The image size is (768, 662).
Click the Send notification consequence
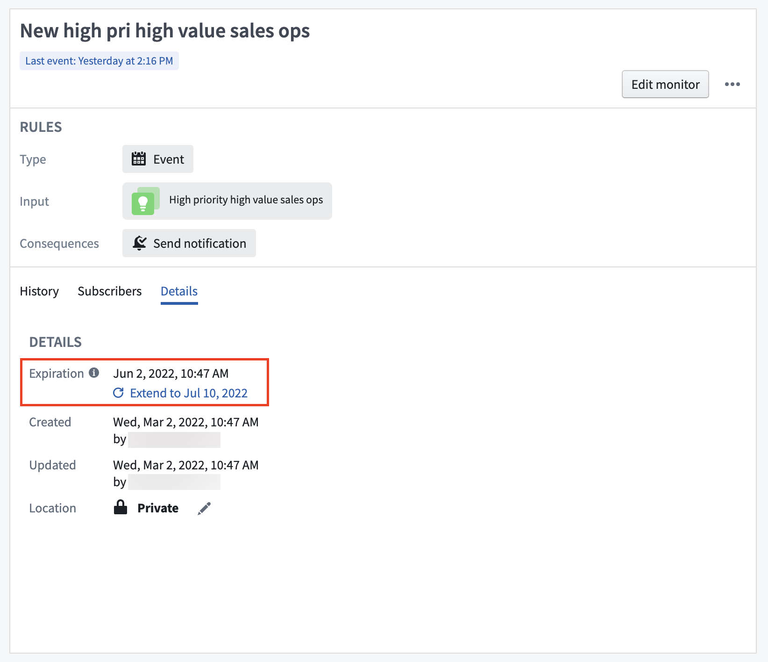click(x=189, y=243)
